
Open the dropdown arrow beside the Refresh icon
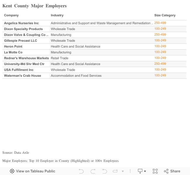click(123, 171)
